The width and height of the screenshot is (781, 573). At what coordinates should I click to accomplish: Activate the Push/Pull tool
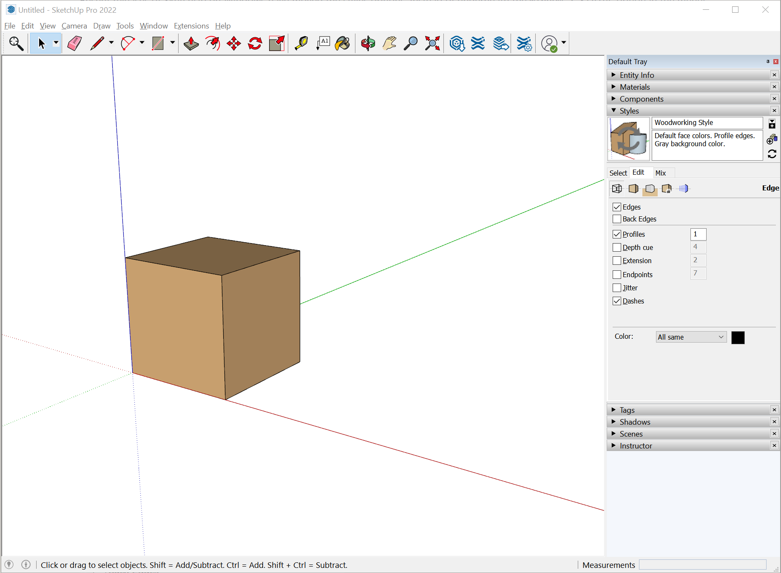click(191, 43)
